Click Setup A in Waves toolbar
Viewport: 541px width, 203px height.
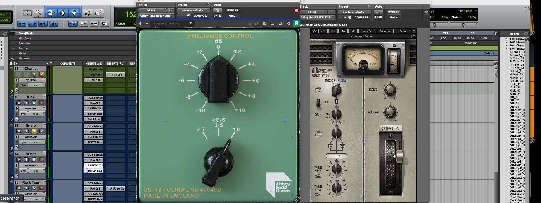(385, 31)
